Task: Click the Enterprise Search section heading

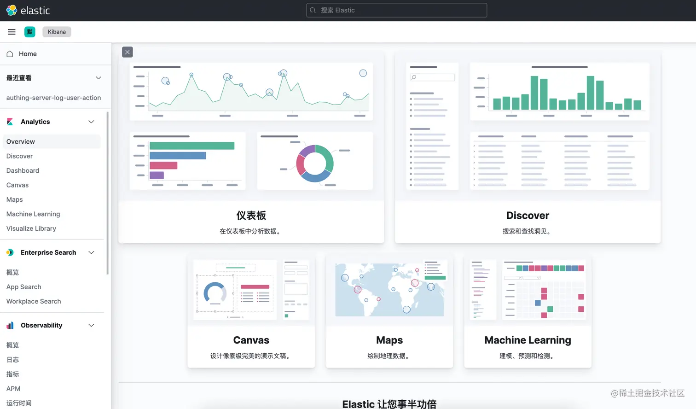Action: point(48,252)
